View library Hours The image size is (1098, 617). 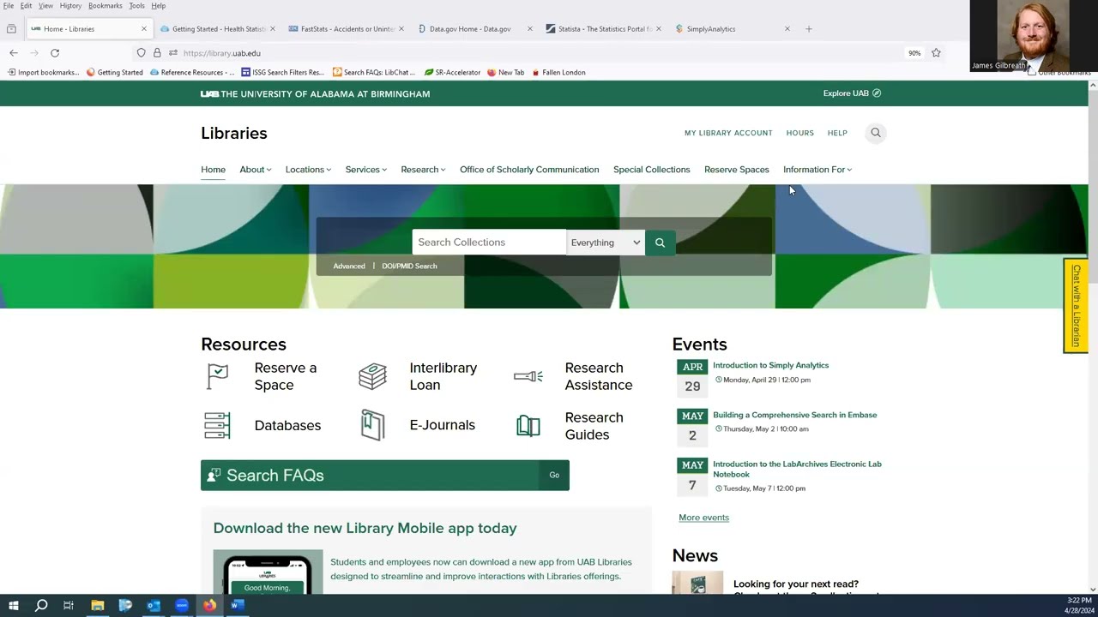point(799,133)
